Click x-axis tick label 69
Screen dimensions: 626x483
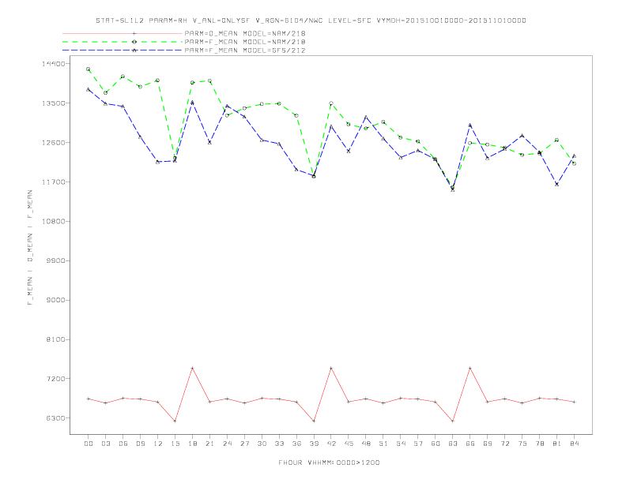click(488, 444)
